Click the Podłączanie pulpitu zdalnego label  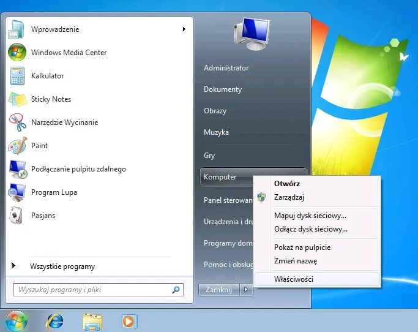[78, 169]
